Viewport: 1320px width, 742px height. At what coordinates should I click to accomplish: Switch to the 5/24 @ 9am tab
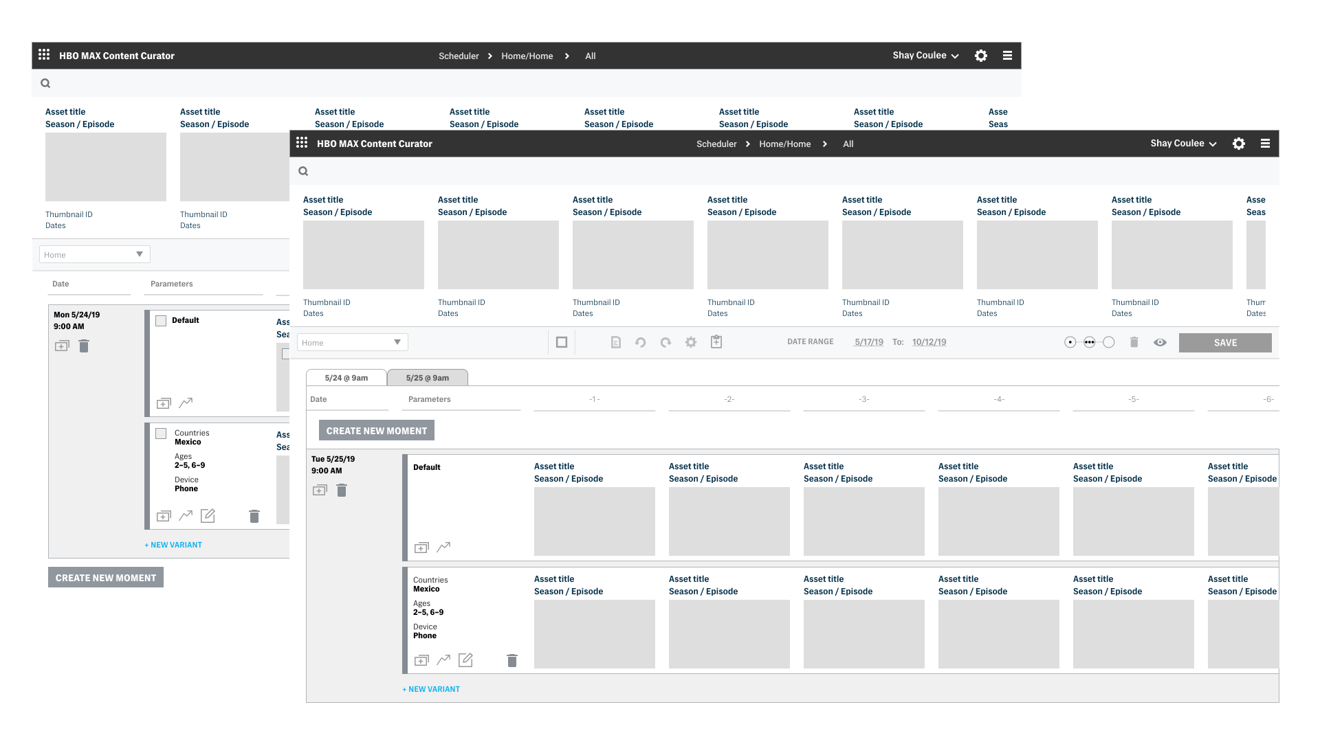[346, 378]
